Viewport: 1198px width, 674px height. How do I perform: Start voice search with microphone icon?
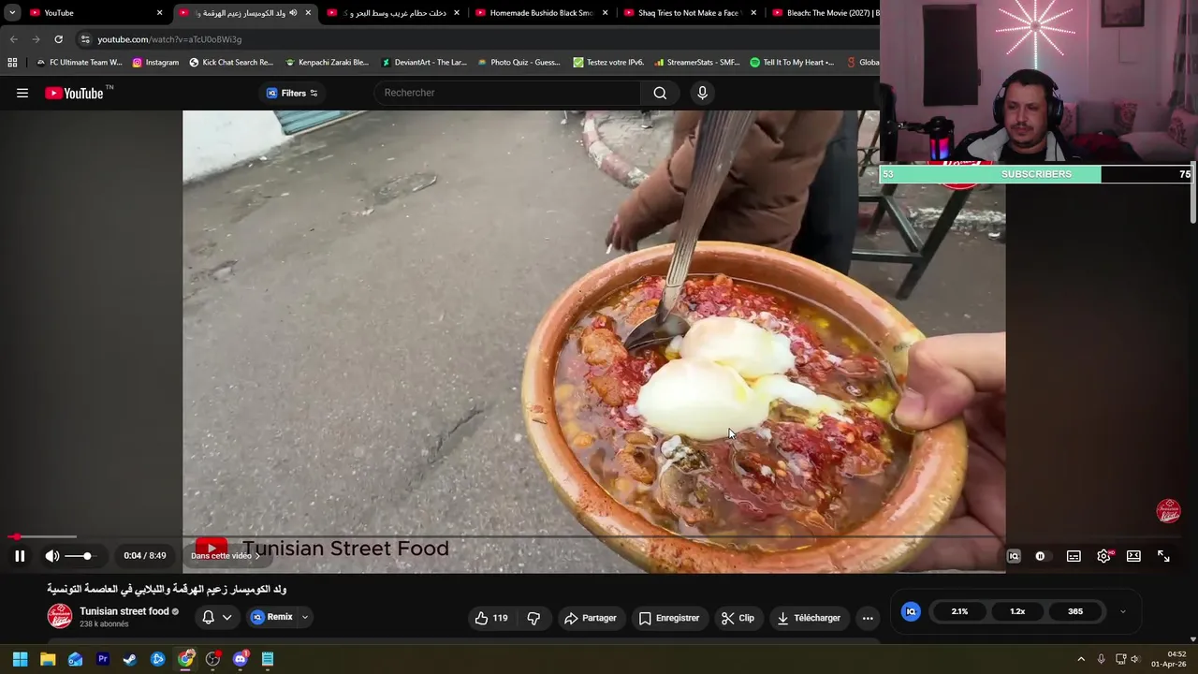(702, 93)
